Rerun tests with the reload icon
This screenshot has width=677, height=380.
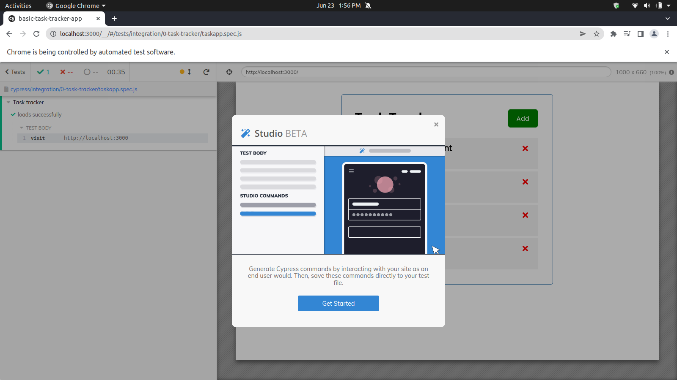[206, 72]
